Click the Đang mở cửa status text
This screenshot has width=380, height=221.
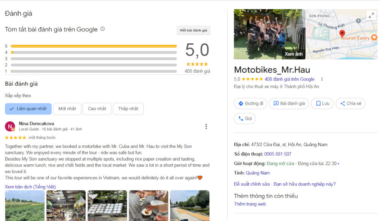pyautogui.click(x=280, y=164)
